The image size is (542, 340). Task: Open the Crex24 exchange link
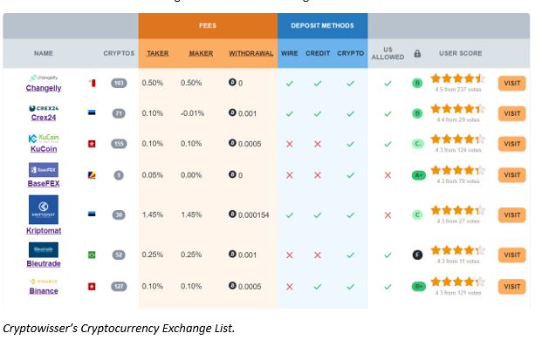tap(44, 118)
